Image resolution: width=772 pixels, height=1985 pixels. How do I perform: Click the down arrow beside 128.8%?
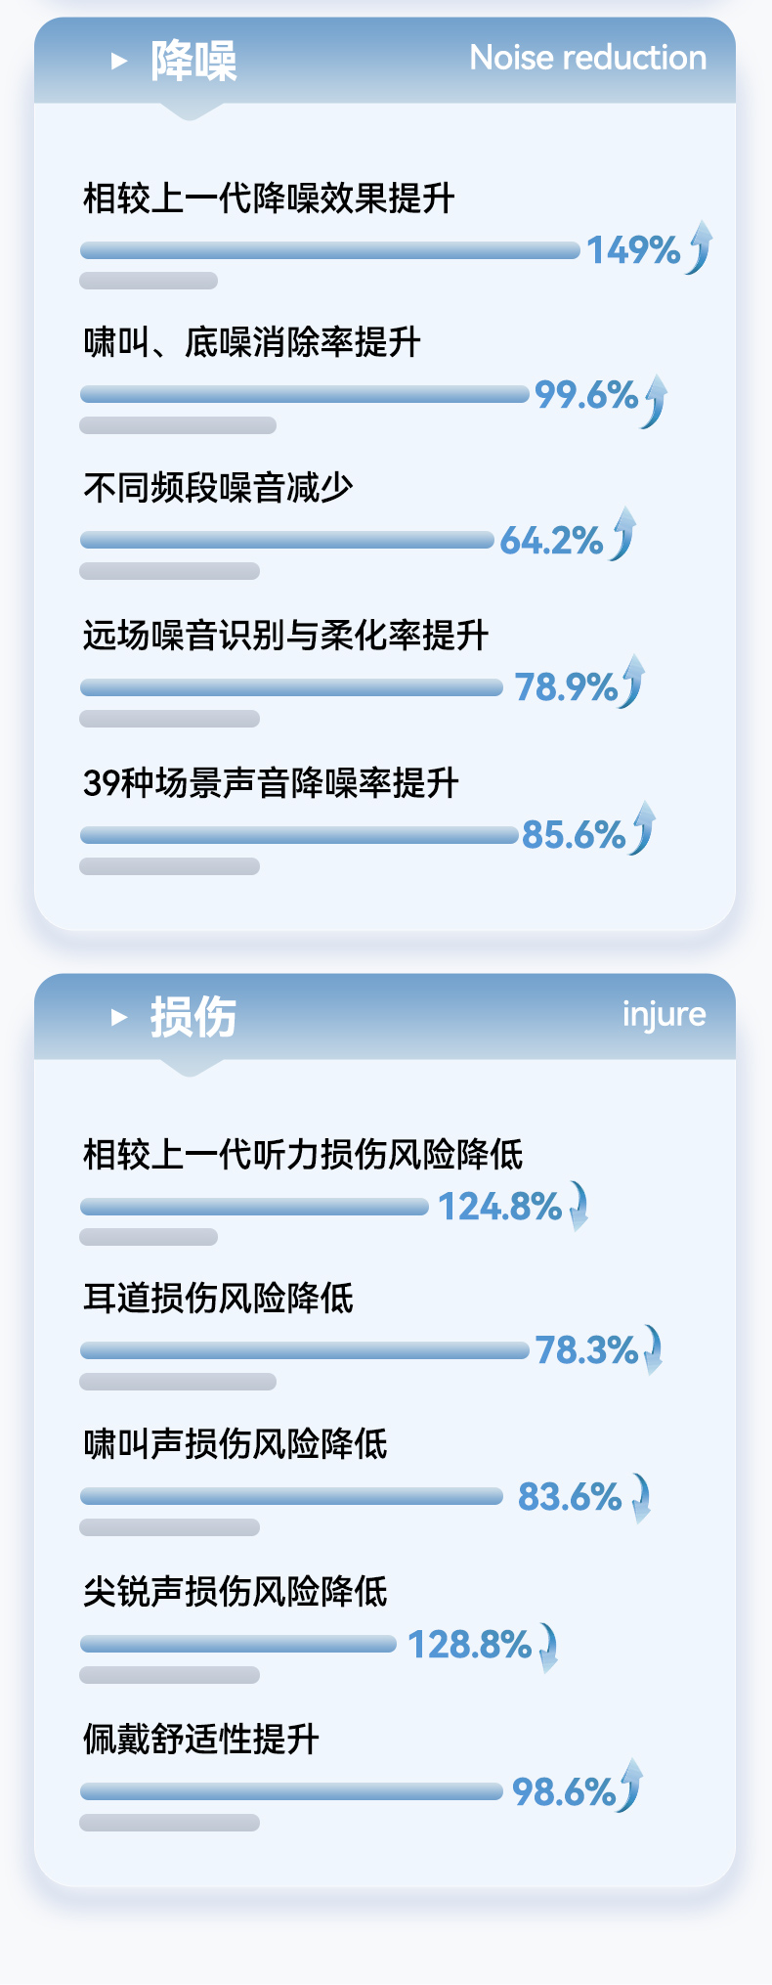(548, 1647)
